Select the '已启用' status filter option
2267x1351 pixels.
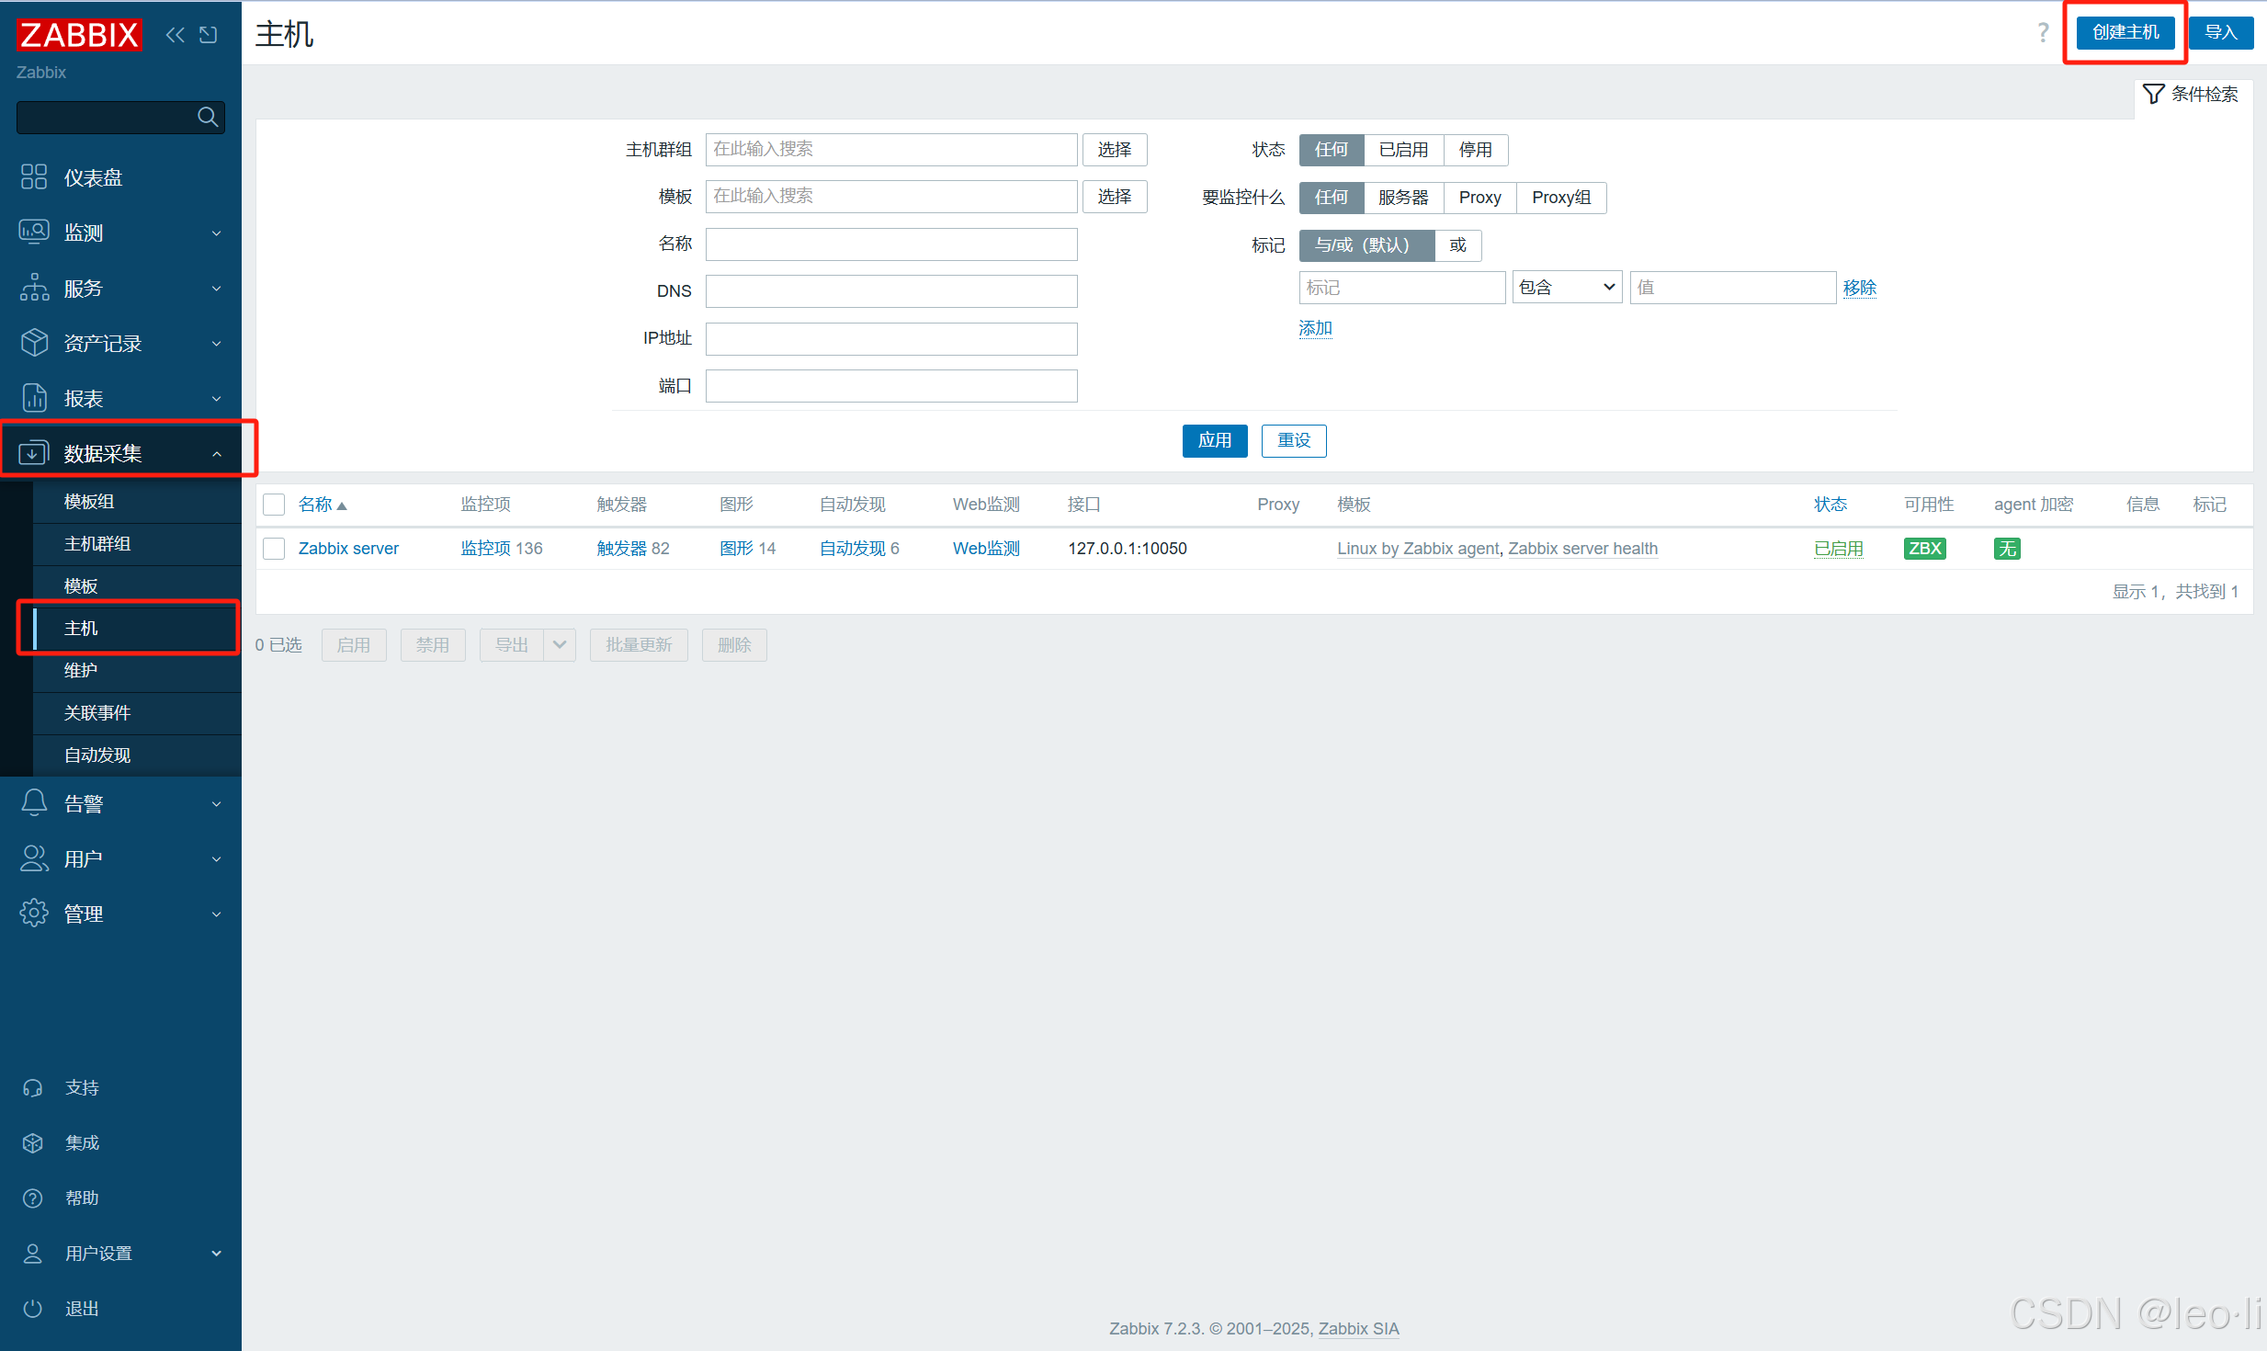[x=1403, y=150]
